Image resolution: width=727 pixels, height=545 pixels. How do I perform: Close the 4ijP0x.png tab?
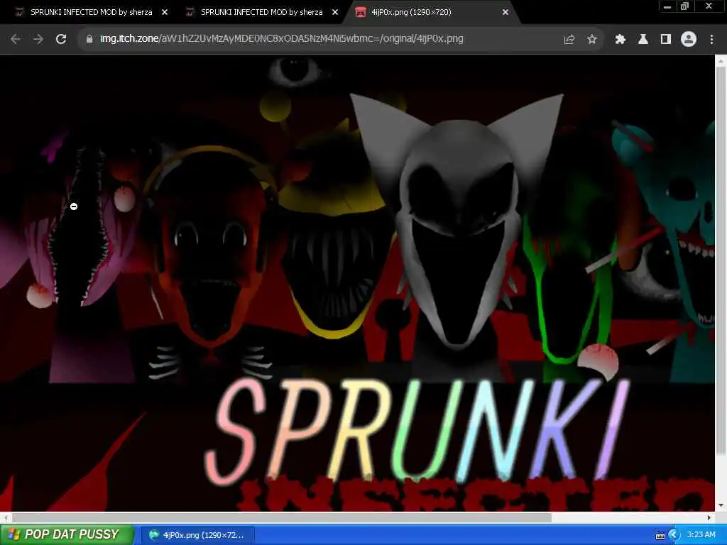(x=505, y=13)
